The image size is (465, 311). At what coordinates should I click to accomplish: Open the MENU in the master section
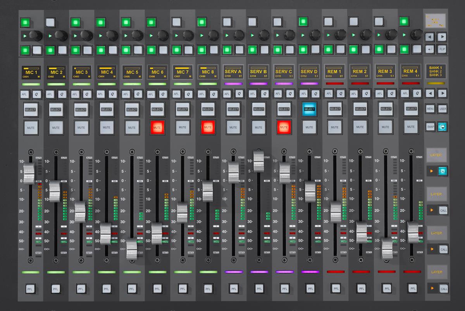[429, 109]
